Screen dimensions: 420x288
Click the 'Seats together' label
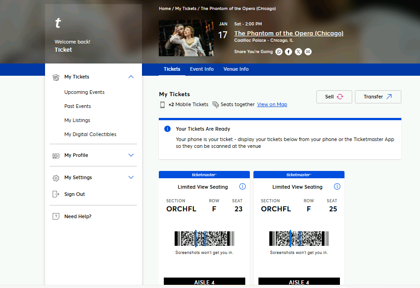[x=238, y=104]
